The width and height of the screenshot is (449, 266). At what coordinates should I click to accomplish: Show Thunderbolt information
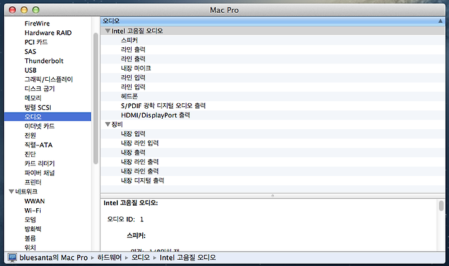(x=44, y=61)
